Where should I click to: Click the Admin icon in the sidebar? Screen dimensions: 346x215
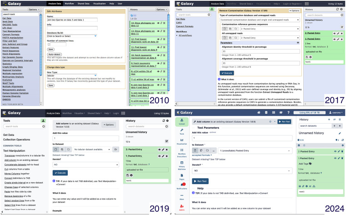coord(182,208)
